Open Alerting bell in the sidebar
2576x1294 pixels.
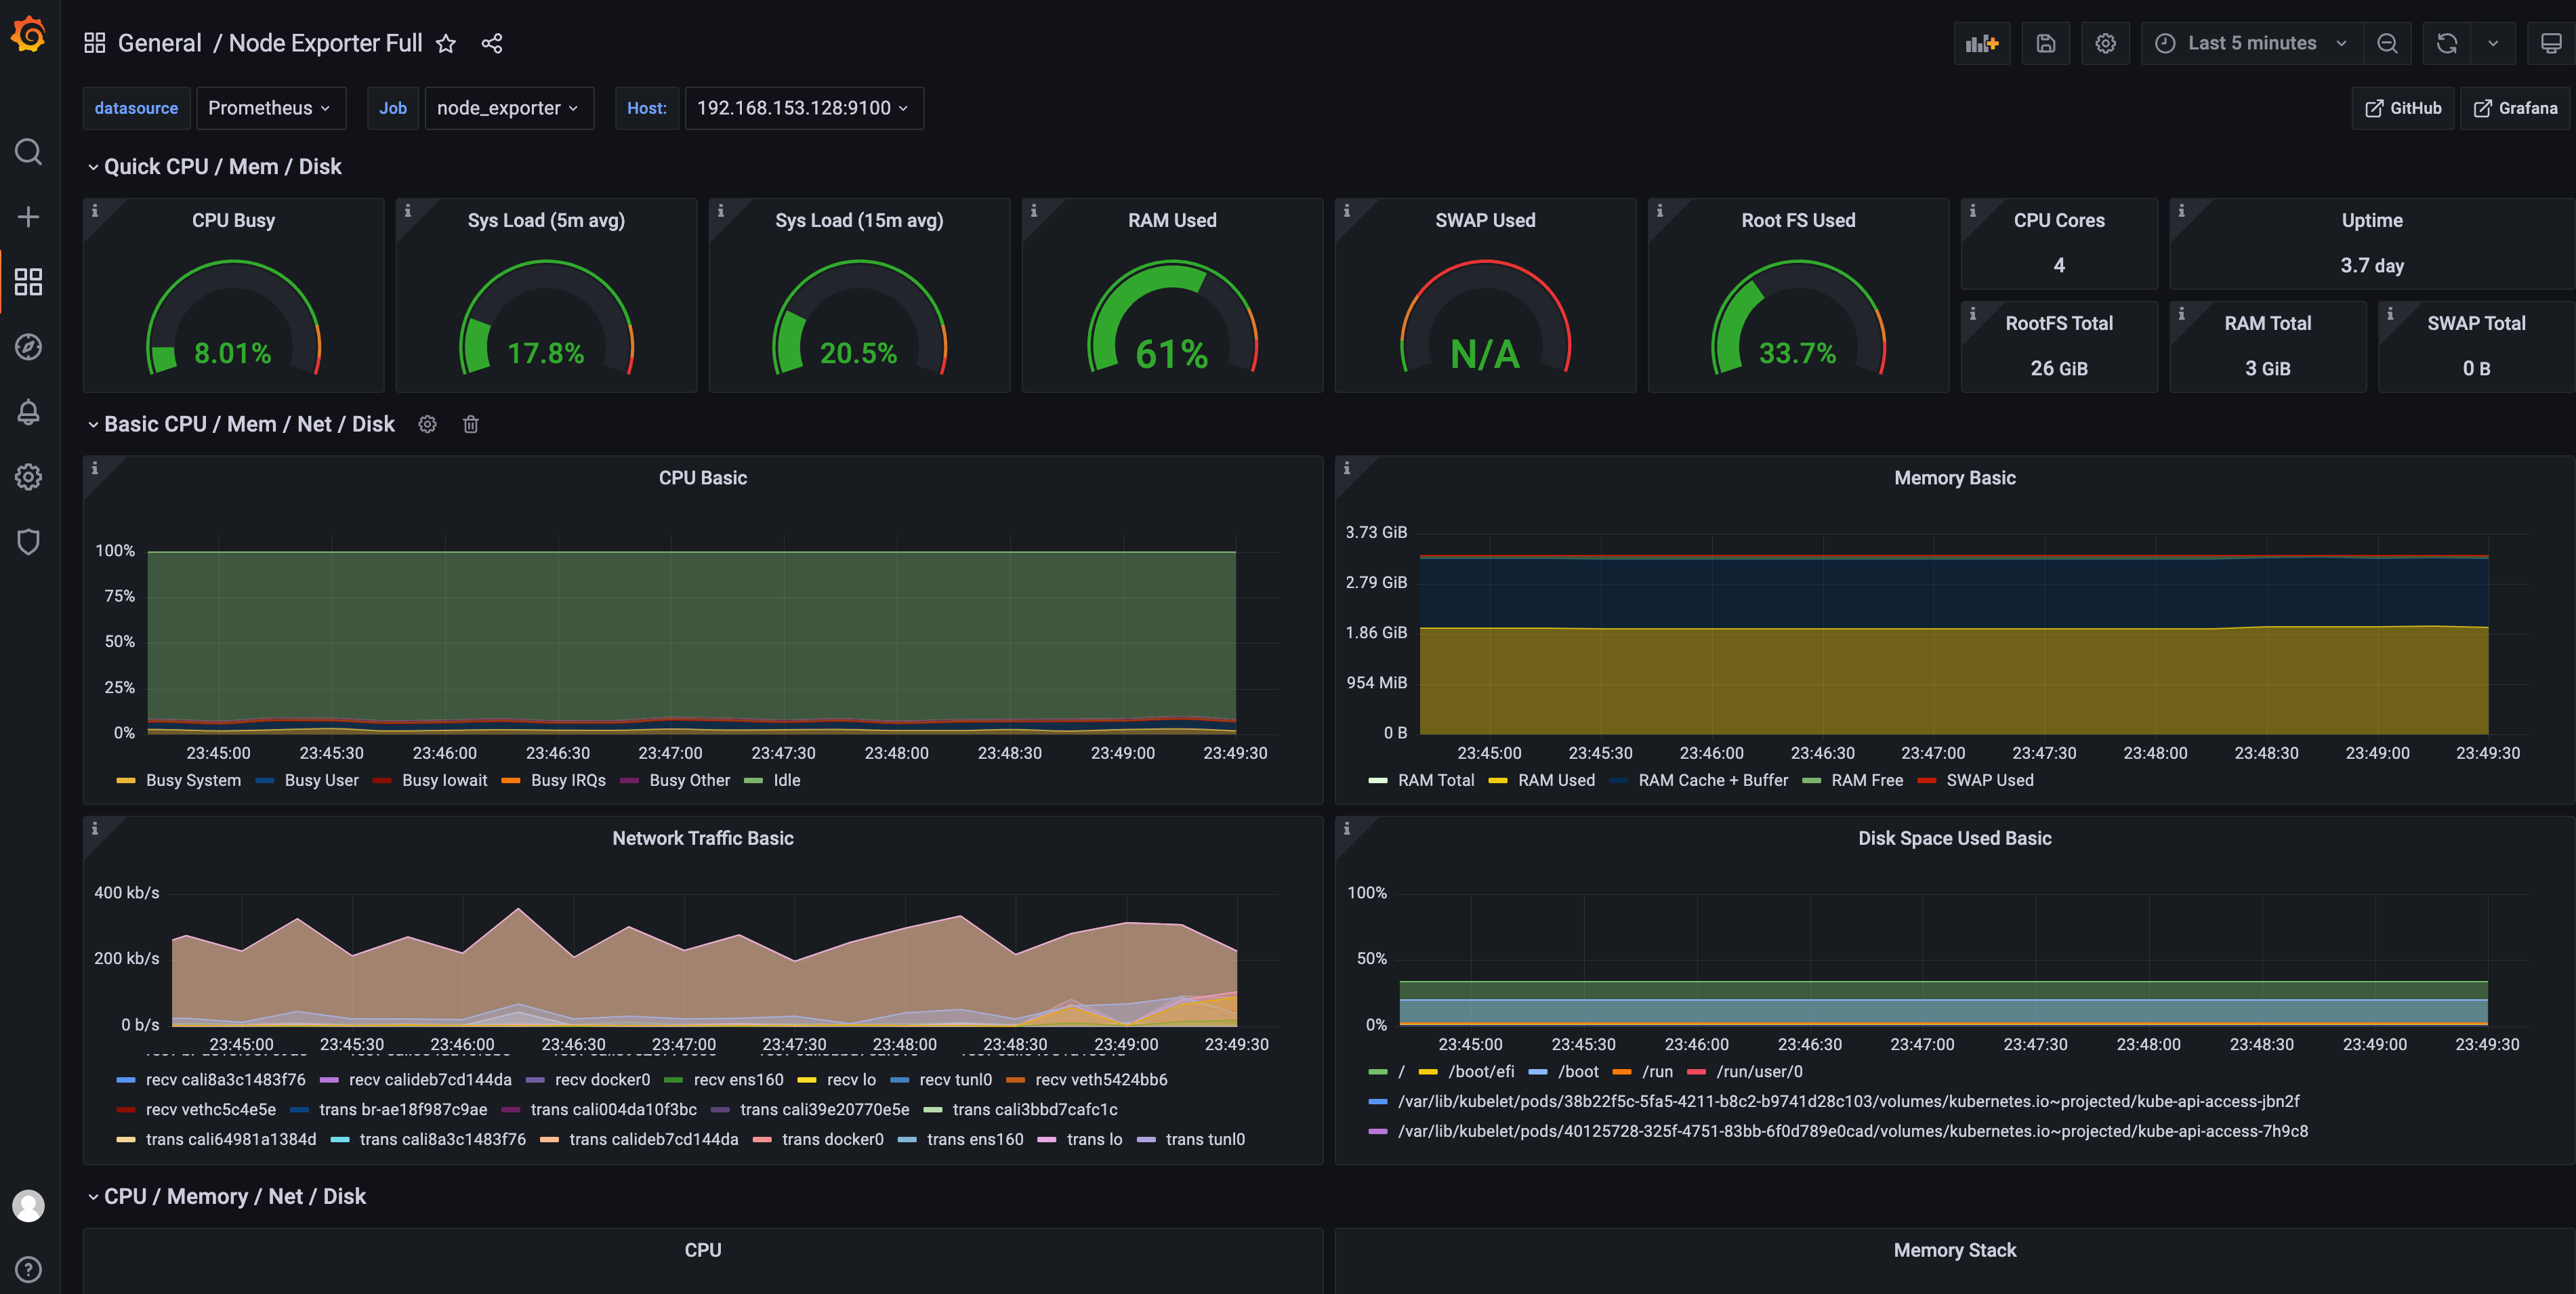coord(28,412)
